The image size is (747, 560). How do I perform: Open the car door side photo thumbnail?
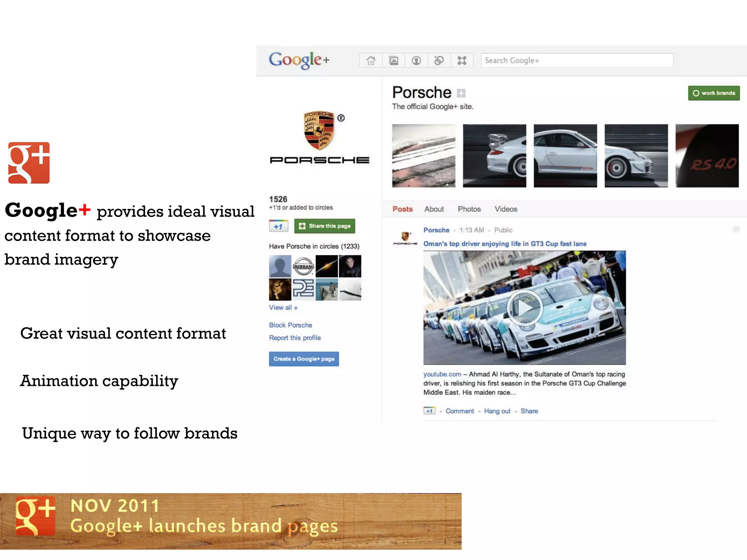tap(565, 156)
